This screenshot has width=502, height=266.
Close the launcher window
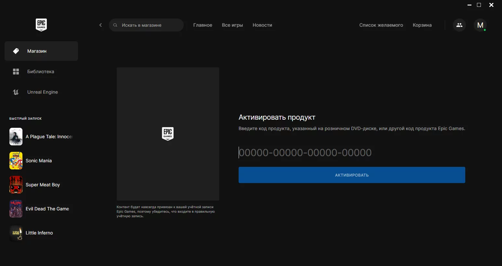coord(492,5)
